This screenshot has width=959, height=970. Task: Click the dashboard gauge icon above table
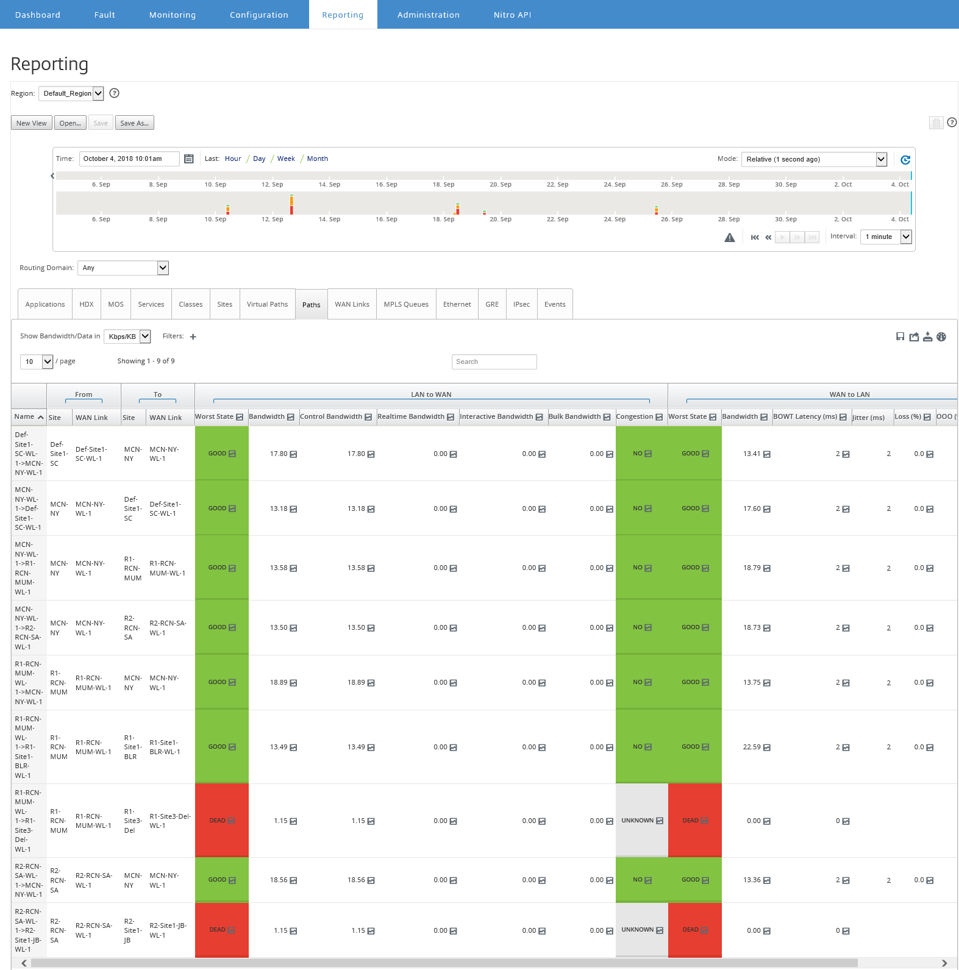(x=941, y=337)
